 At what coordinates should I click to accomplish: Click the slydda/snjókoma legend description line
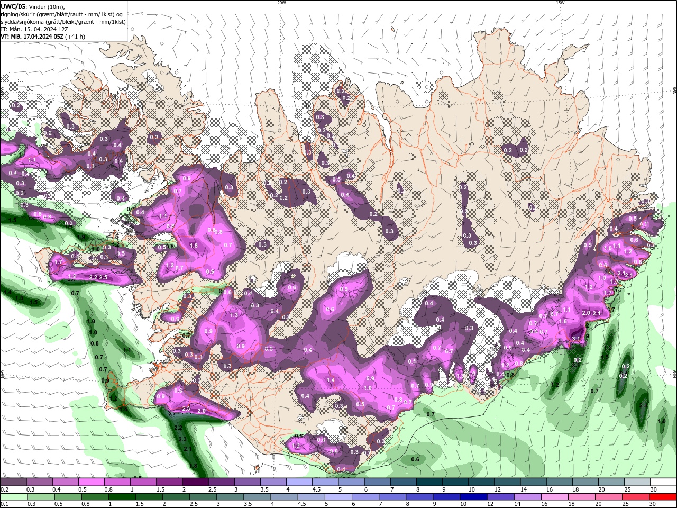coord(63,22)
